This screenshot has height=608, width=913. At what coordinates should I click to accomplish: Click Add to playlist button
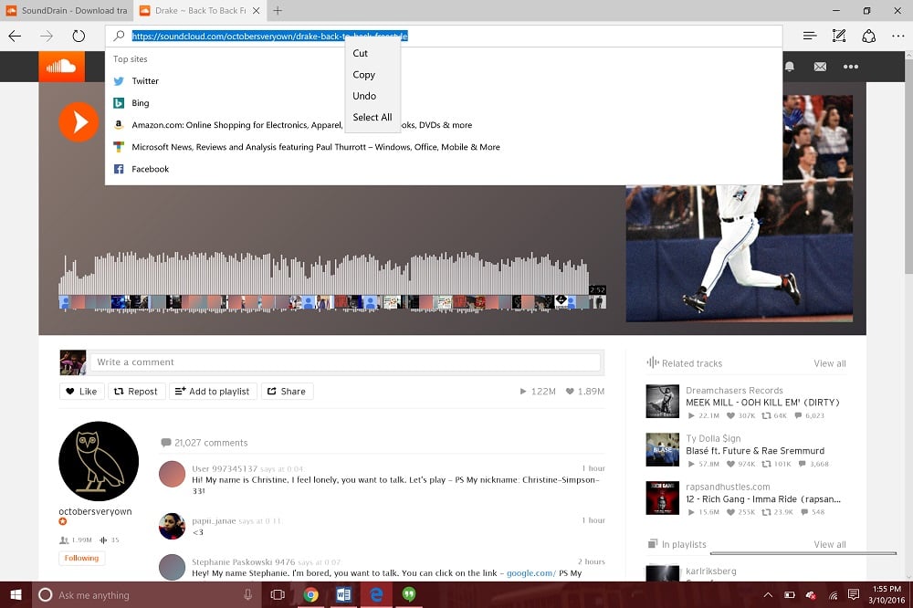coord(213,392)
